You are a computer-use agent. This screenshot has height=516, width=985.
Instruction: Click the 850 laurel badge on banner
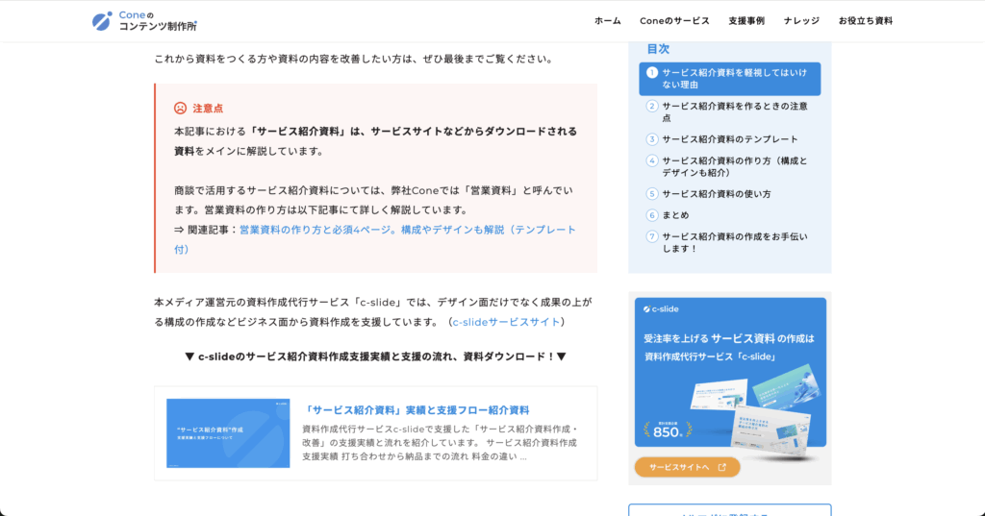(x=668, y=430)
